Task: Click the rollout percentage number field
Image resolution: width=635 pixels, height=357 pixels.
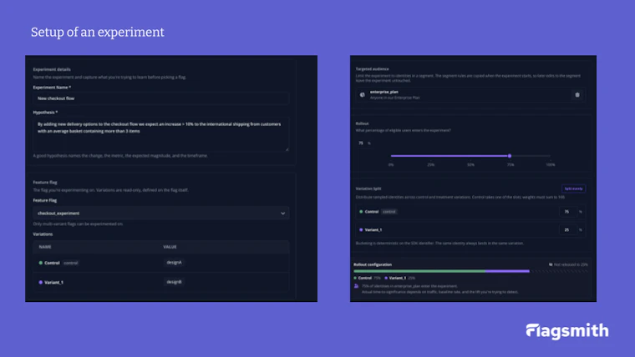Action: pyautogui.click(x=361, y=143)
